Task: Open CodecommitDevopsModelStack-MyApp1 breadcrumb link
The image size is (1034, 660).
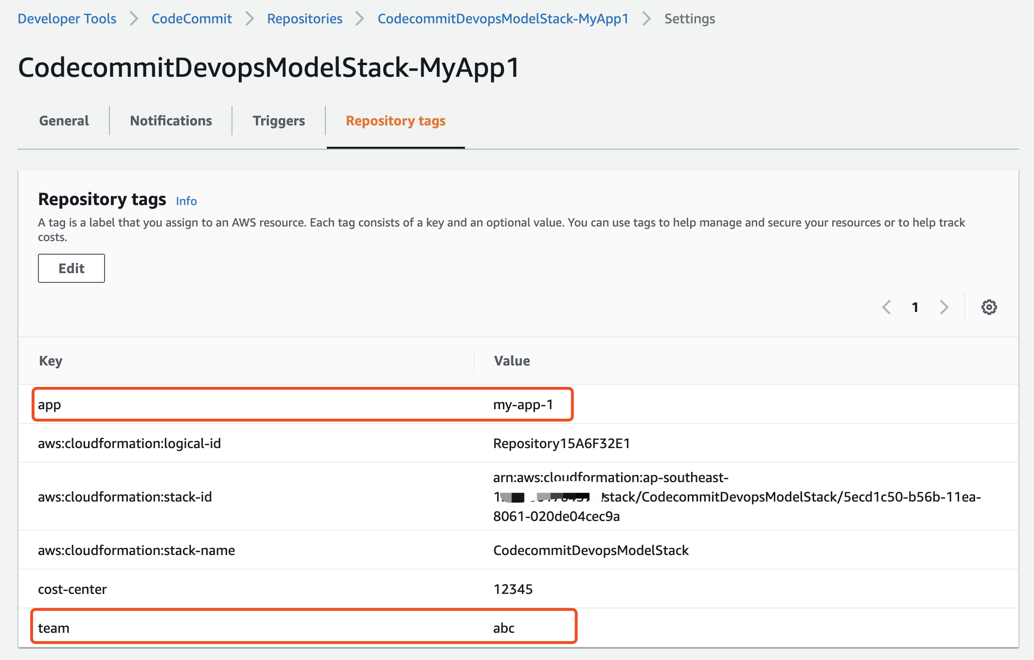Action: click(502, 18)
